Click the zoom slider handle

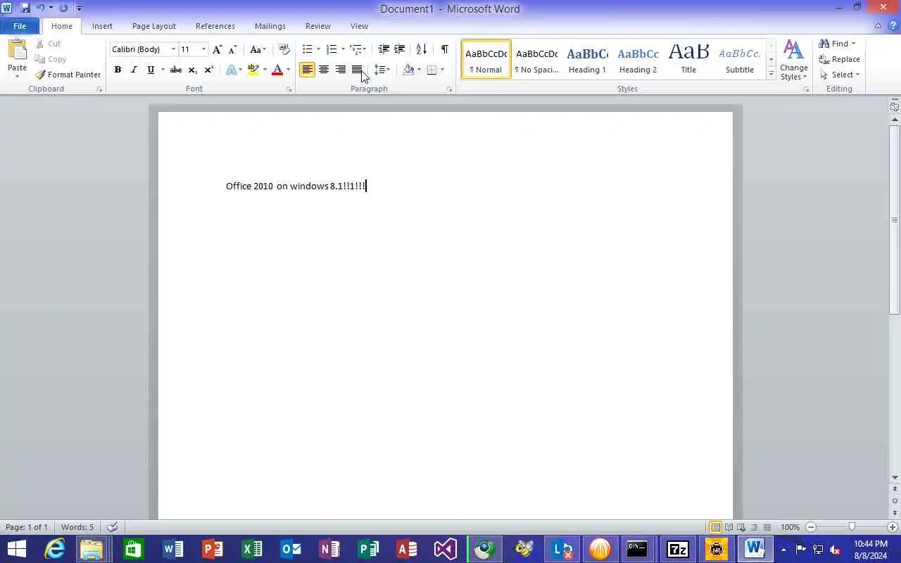(852, 527)
